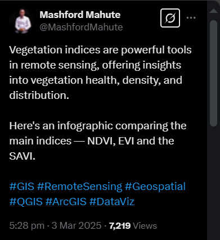The image size is (220, 240).
Task: Open the Grok explain-post icon
Action: coord(170,18)
